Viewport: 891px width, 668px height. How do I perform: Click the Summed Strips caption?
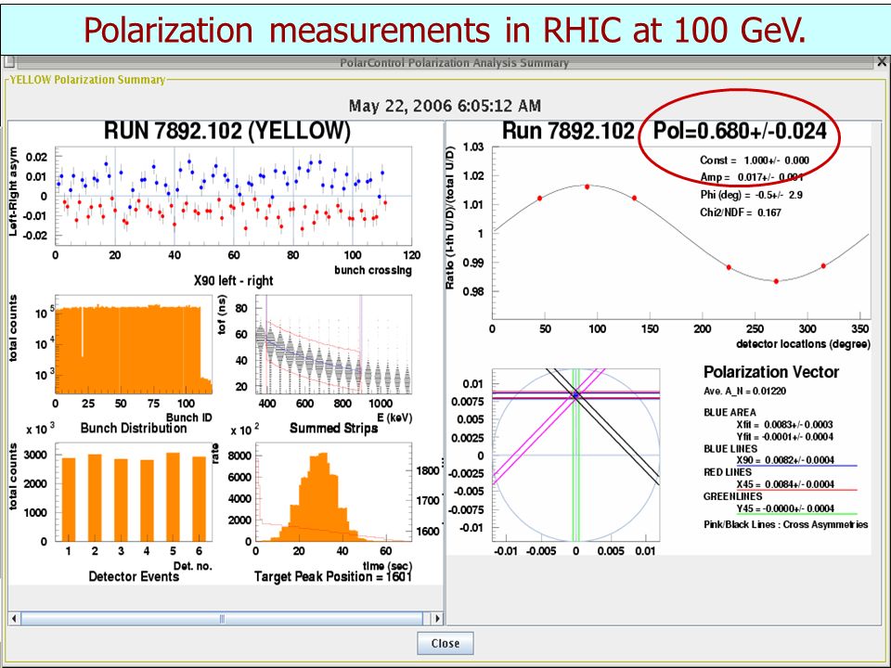click(333, 429)
